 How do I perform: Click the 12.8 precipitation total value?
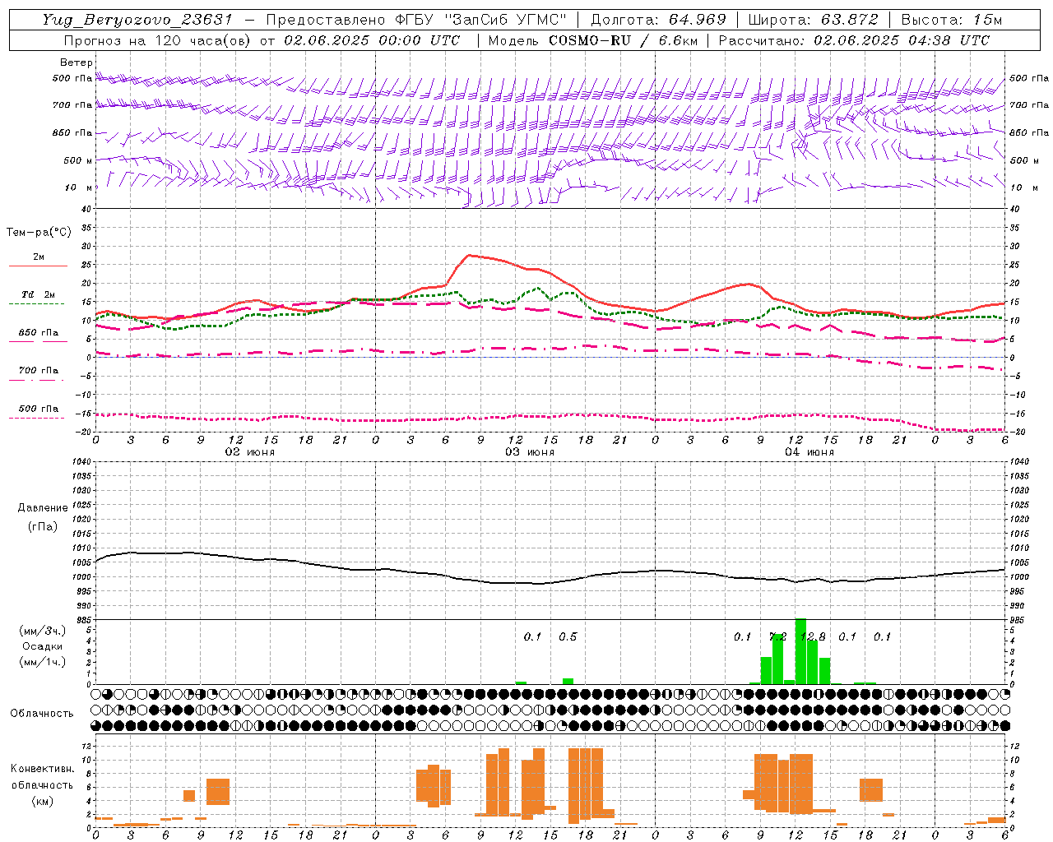tap(813, 636)
